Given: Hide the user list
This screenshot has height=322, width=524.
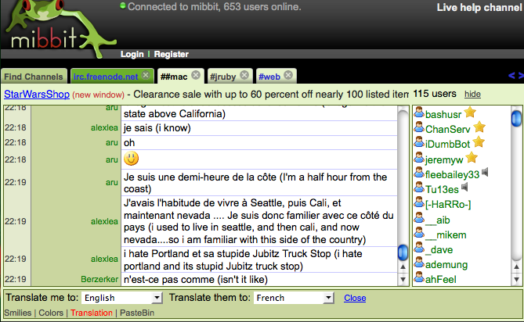Looking at the screenshot, I should [x=472, y=95].
